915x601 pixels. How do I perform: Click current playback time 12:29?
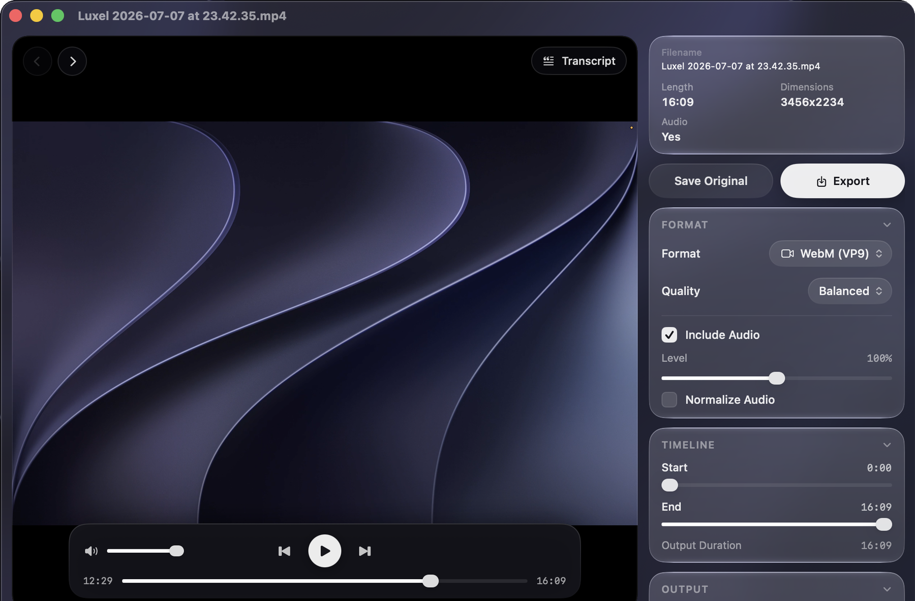coord(98,581)
